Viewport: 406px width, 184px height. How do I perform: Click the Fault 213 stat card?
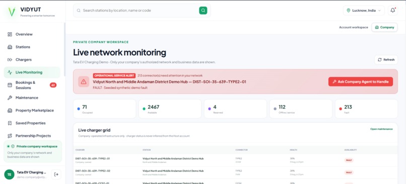point(366,109)
